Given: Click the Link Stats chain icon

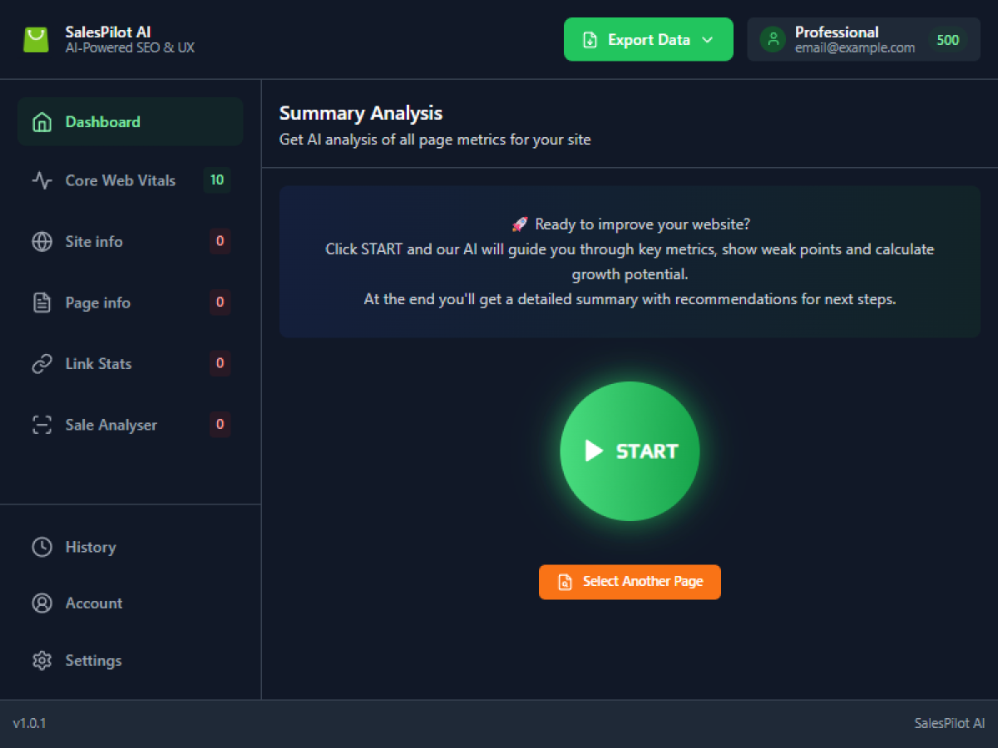Looking at the screenshot, I should coord(42,364).
